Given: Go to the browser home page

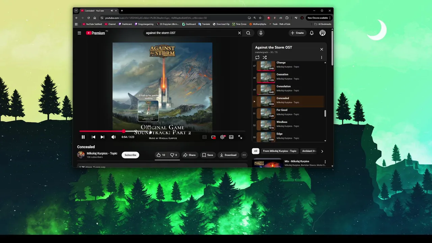Looking at the screenshot, I should pyautogui.click(x=94, y=18).
